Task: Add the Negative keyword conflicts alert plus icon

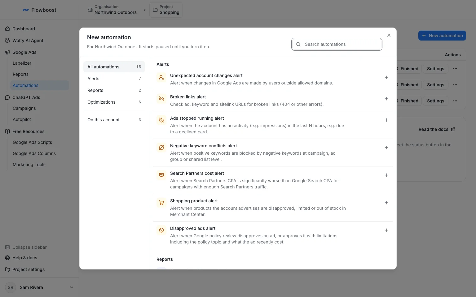Action: (386, 148)
